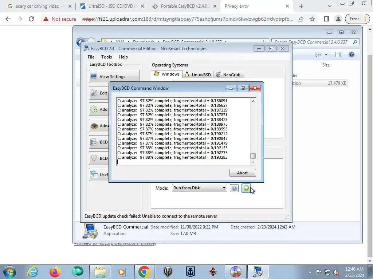This screenshot has width=373, height=279.
Task: Switch to the Linux/BSD tab
Action: (x=198, y=75)
